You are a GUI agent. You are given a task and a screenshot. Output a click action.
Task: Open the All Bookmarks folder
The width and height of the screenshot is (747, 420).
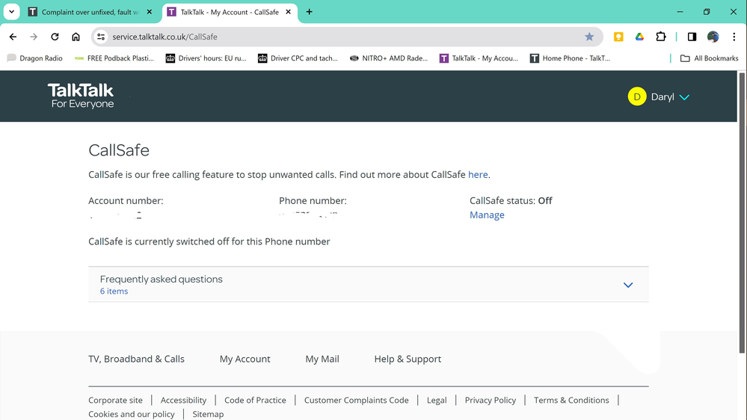pos(708,58)
